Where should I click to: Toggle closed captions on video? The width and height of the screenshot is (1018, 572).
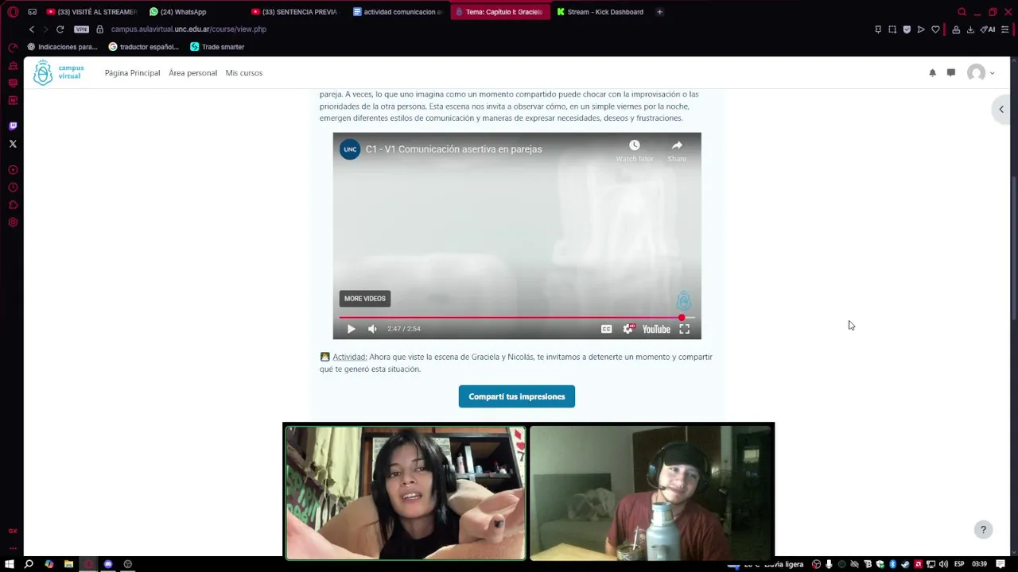pyautogui.click(x=606, y=329)
